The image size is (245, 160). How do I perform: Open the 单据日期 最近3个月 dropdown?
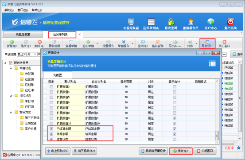35,55
